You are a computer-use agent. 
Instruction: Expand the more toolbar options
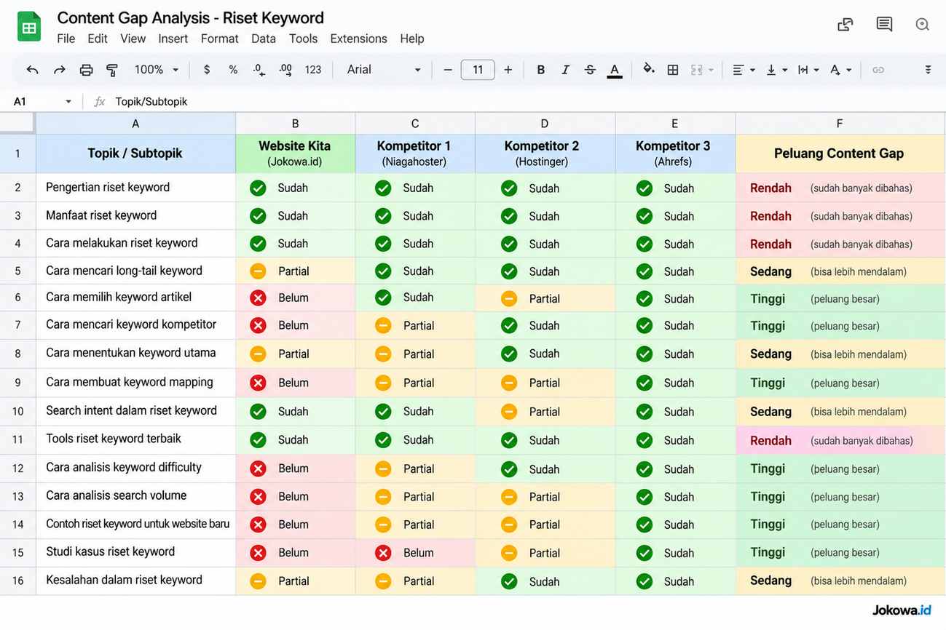928,70
